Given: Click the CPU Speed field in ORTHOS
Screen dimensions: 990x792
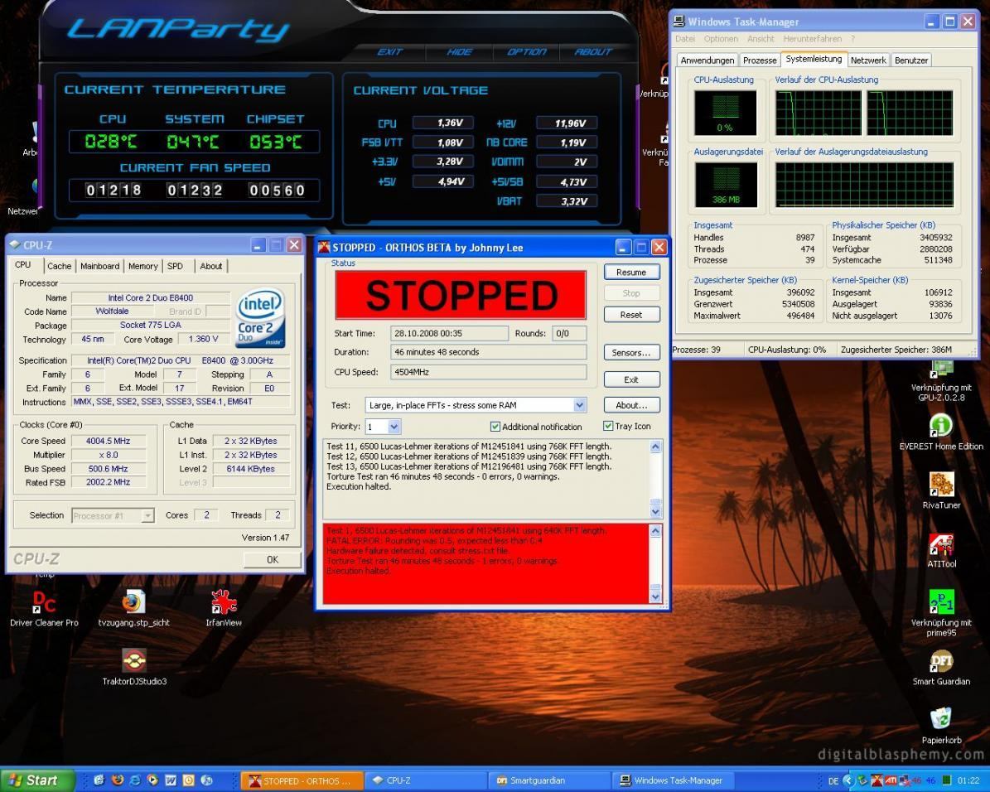Looking at the screenshot, I should (x=488, y=372).
